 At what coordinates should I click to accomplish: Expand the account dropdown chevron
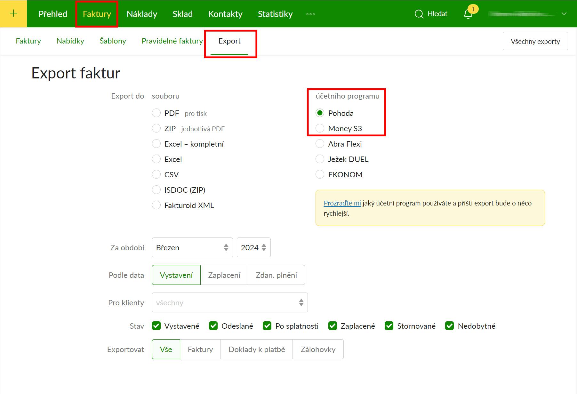pyautogui.click(x=564, y=14)
